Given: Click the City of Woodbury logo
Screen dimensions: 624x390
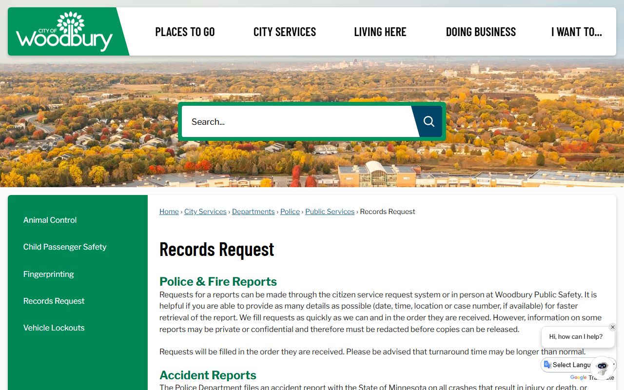Looking at the screenshot, I should pos(64,32).
